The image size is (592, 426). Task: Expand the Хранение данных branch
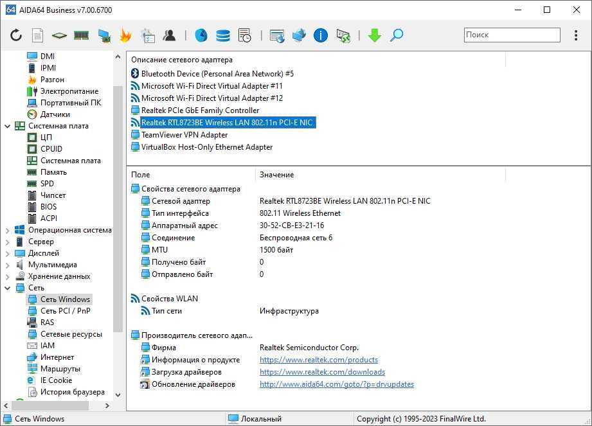coord(8,276)
